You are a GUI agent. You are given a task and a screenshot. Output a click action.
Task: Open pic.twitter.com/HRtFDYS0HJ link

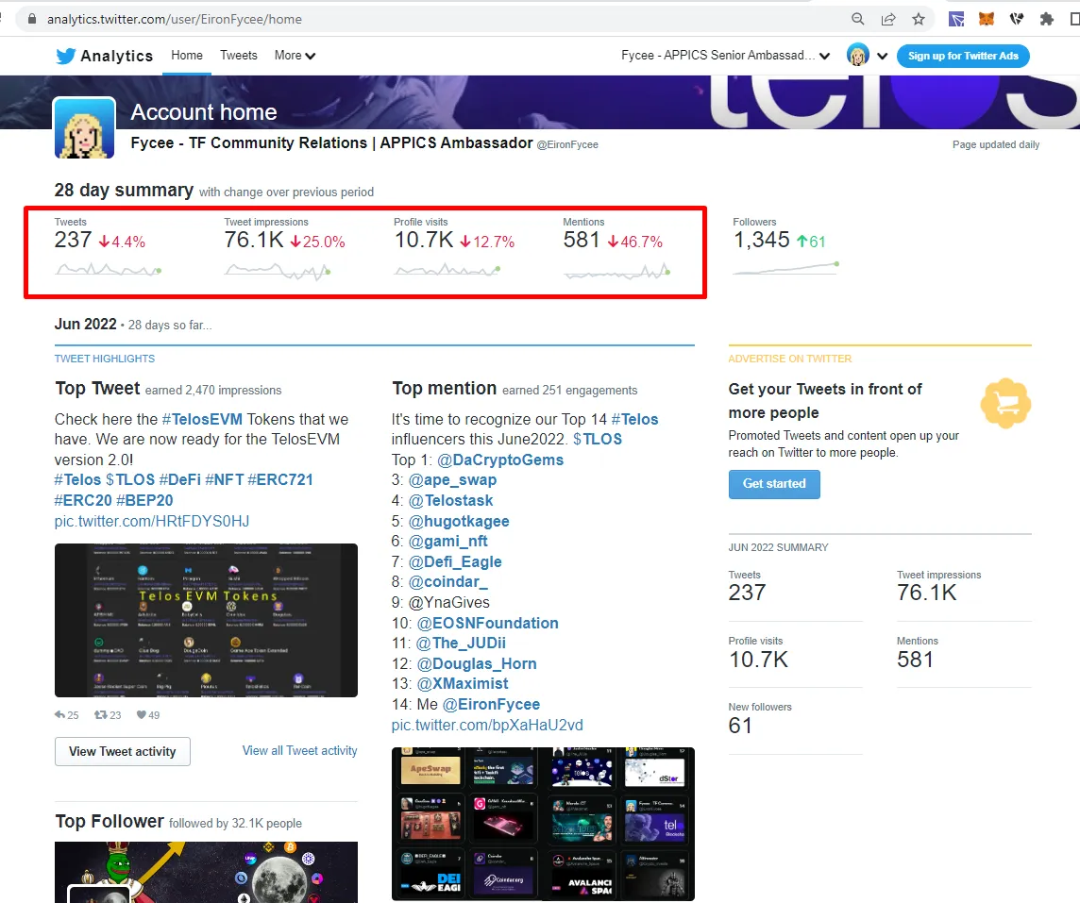[152, 521]
